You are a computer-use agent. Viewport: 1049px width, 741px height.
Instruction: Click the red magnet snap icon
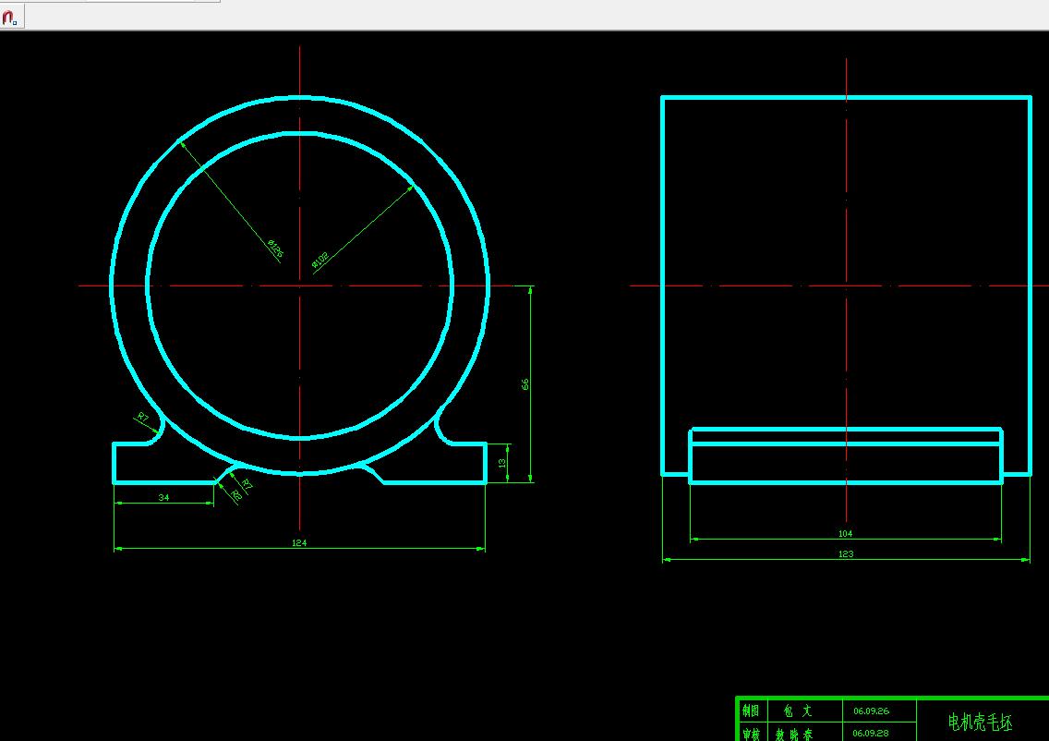[9, 17]
